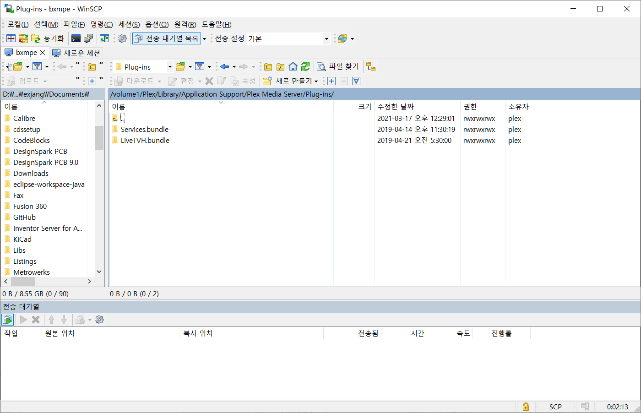
Task: Click the compare directories icon
Action: (x=11, y=38)
